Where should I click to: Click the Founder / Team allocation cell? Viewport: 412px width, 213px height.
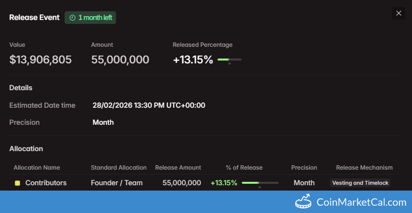click(x=117, y=183)
